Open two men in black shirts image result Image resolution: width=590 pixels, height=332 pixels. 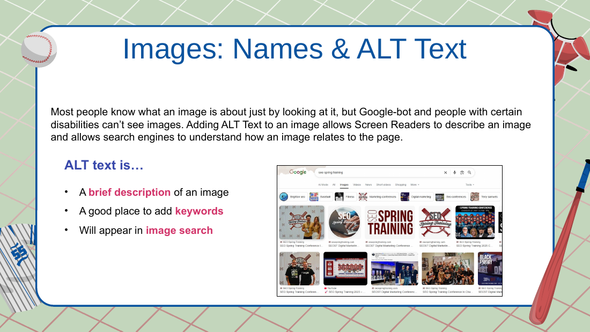[x=299, y=268]
